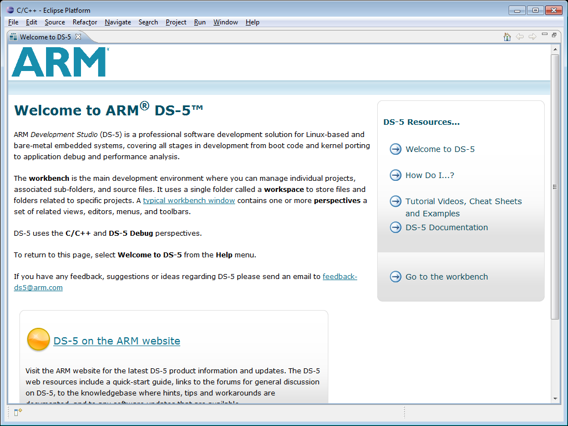Select the Welcome to DS-5 tab

[45, 37]
